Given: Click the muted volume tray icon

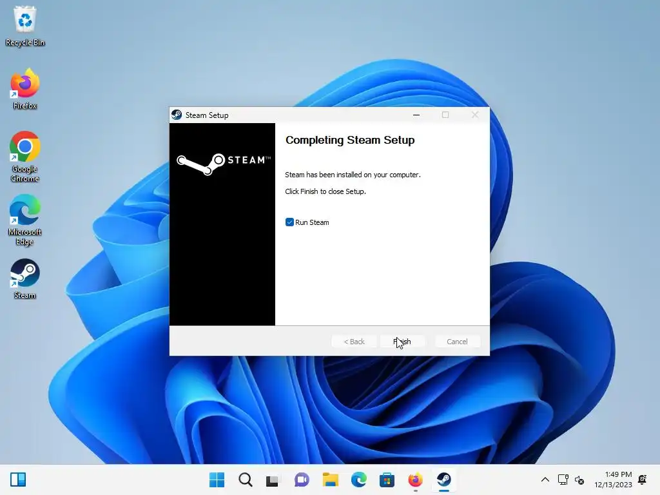Looking at the screenshot, I should coord(579,480).
